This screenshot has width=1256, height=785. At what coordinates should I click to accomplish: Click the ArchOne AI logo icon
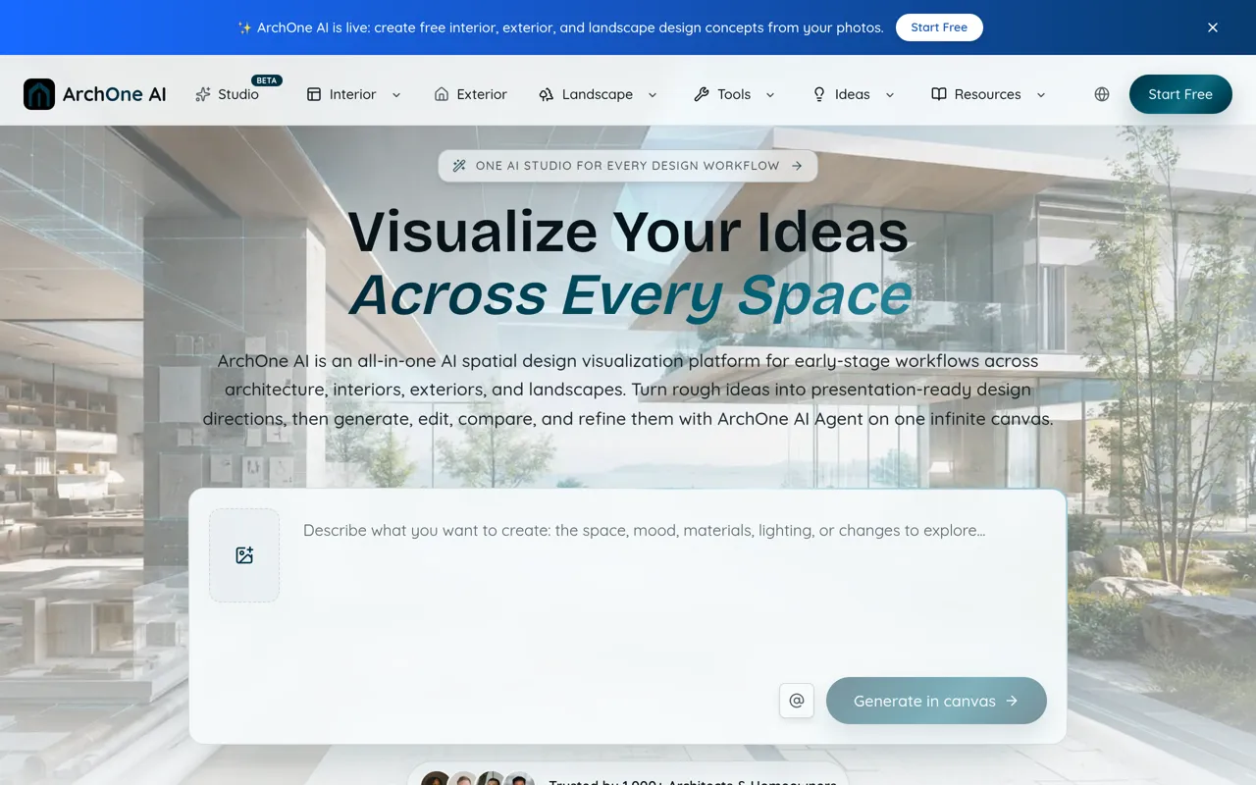point(39,94)
